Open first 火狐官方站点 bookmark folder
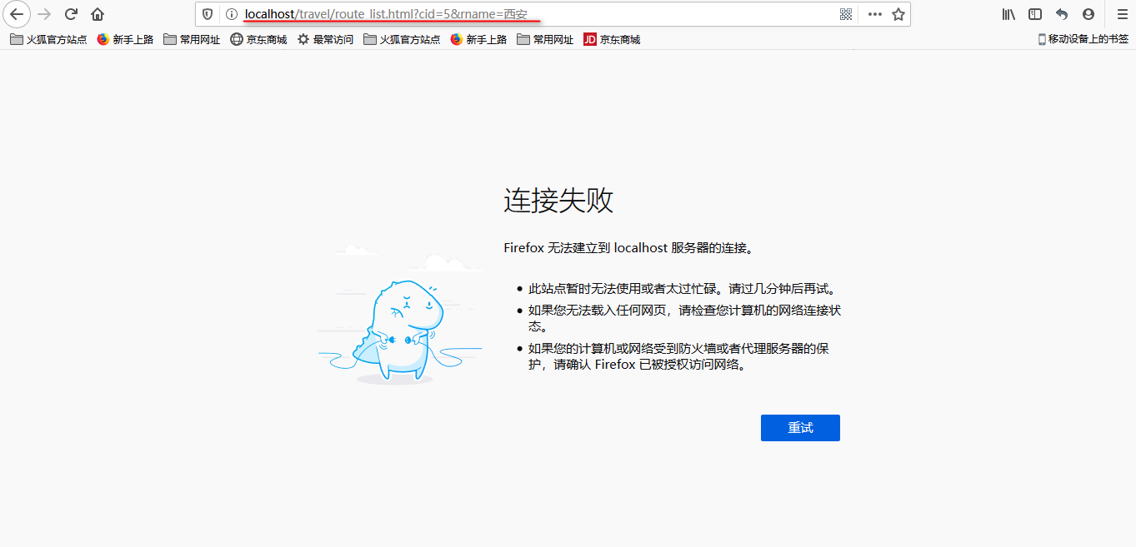This screenshot has height=547, width=1136. (48, 39)
